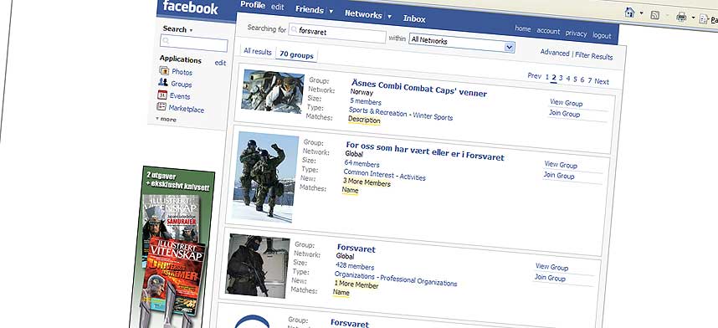Open the Networks menu item
Image resolution: width=718 pixels, height=328 pixels.
[363, 14]
